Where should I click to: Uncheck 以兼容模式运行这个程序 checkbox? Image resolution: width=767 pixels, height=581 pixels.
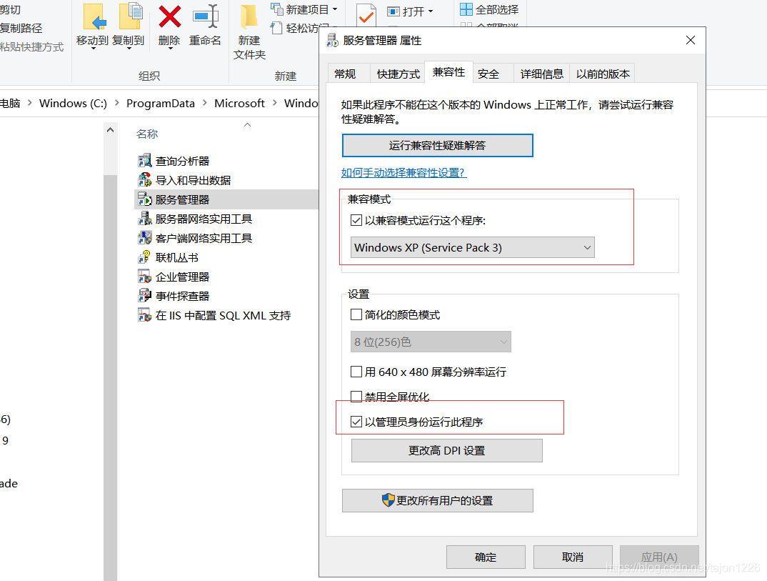pyautogui.click(x=356, y=220)
